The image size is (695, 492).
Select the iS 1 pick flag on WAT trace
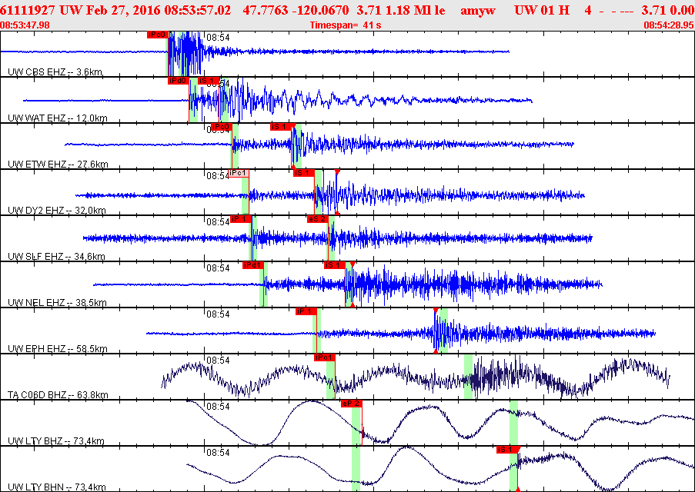pos(208,81)
